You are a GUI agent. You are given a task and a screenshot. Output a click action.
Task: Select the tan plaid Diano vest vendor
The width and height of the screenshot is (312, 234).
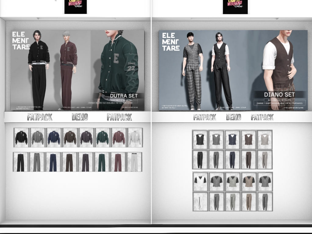click(x=249, y=182)
